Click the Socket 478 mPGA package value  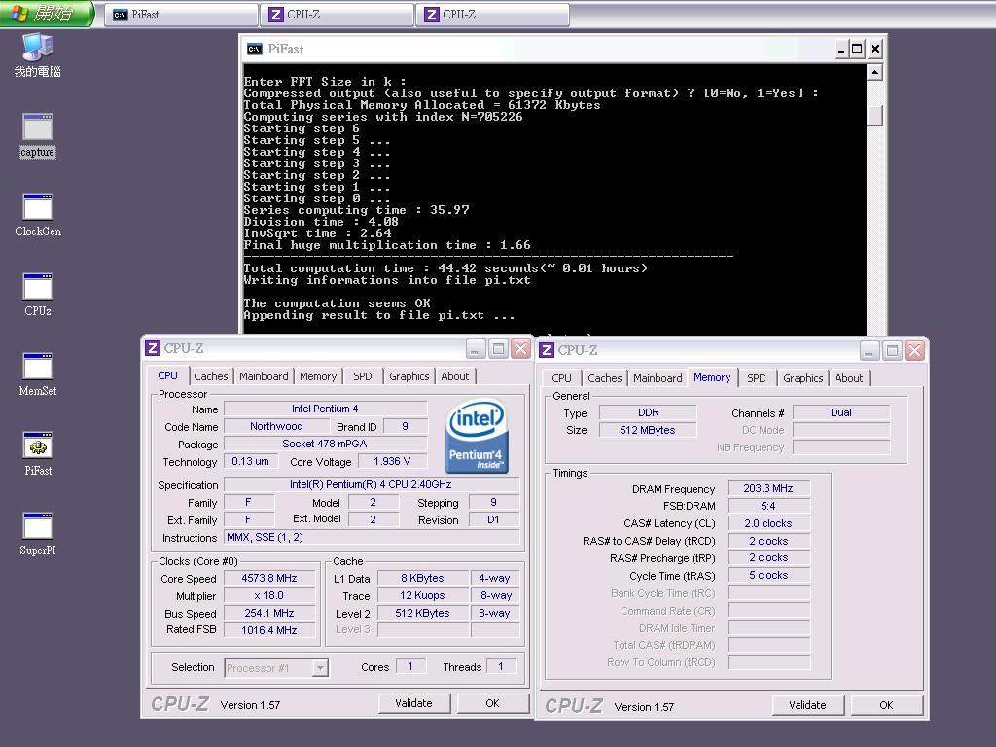click(x=325, y=444)
